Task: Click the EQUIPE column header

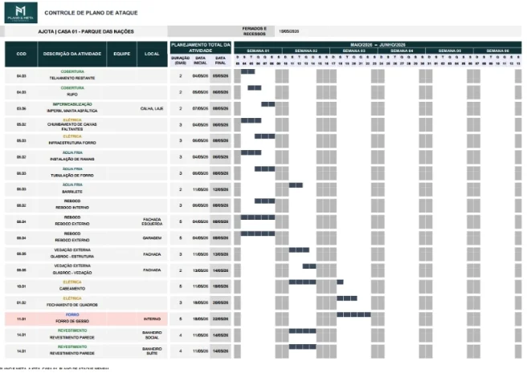Action: click(121, 54)
